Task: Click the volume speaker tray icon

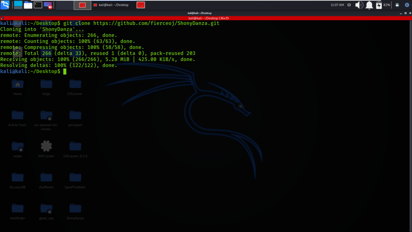Action: coord(359,5)
